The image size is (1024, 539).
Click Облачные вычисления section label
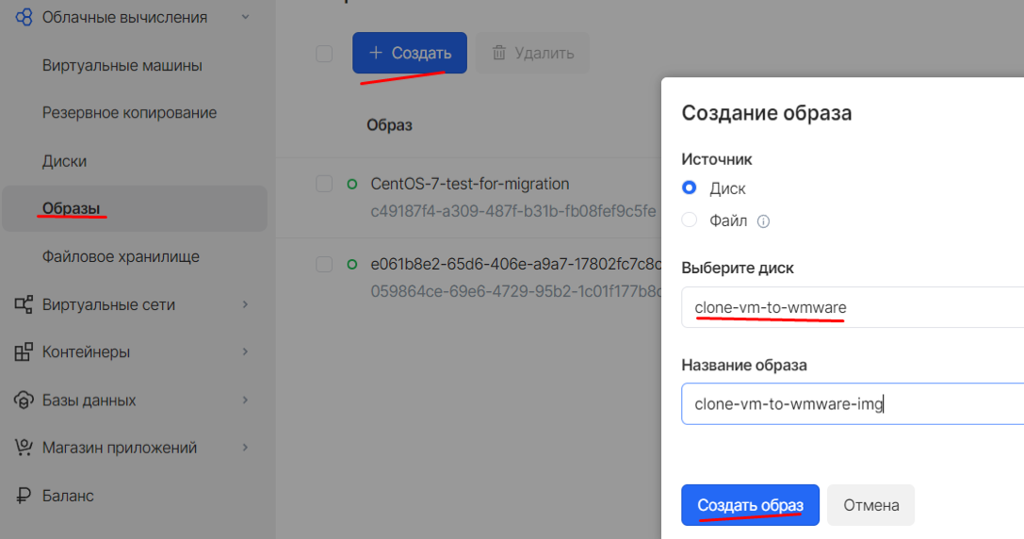click(124, 17)
